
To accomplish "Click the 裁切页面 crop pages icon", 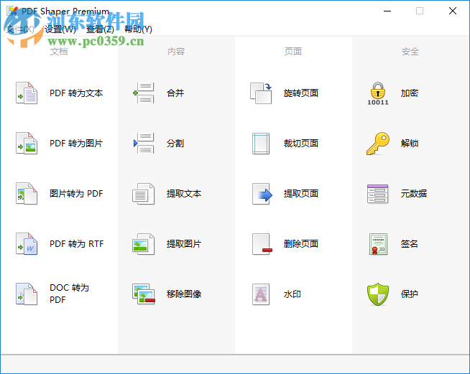I will click(x=261, y=144).
